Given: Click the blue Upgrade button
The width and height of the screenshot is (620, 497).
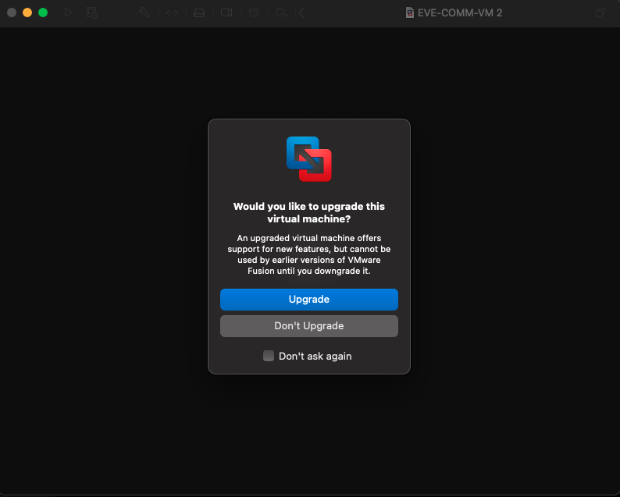Looking at the screenshot, I should pyautogui.click(x=308, y=299).
